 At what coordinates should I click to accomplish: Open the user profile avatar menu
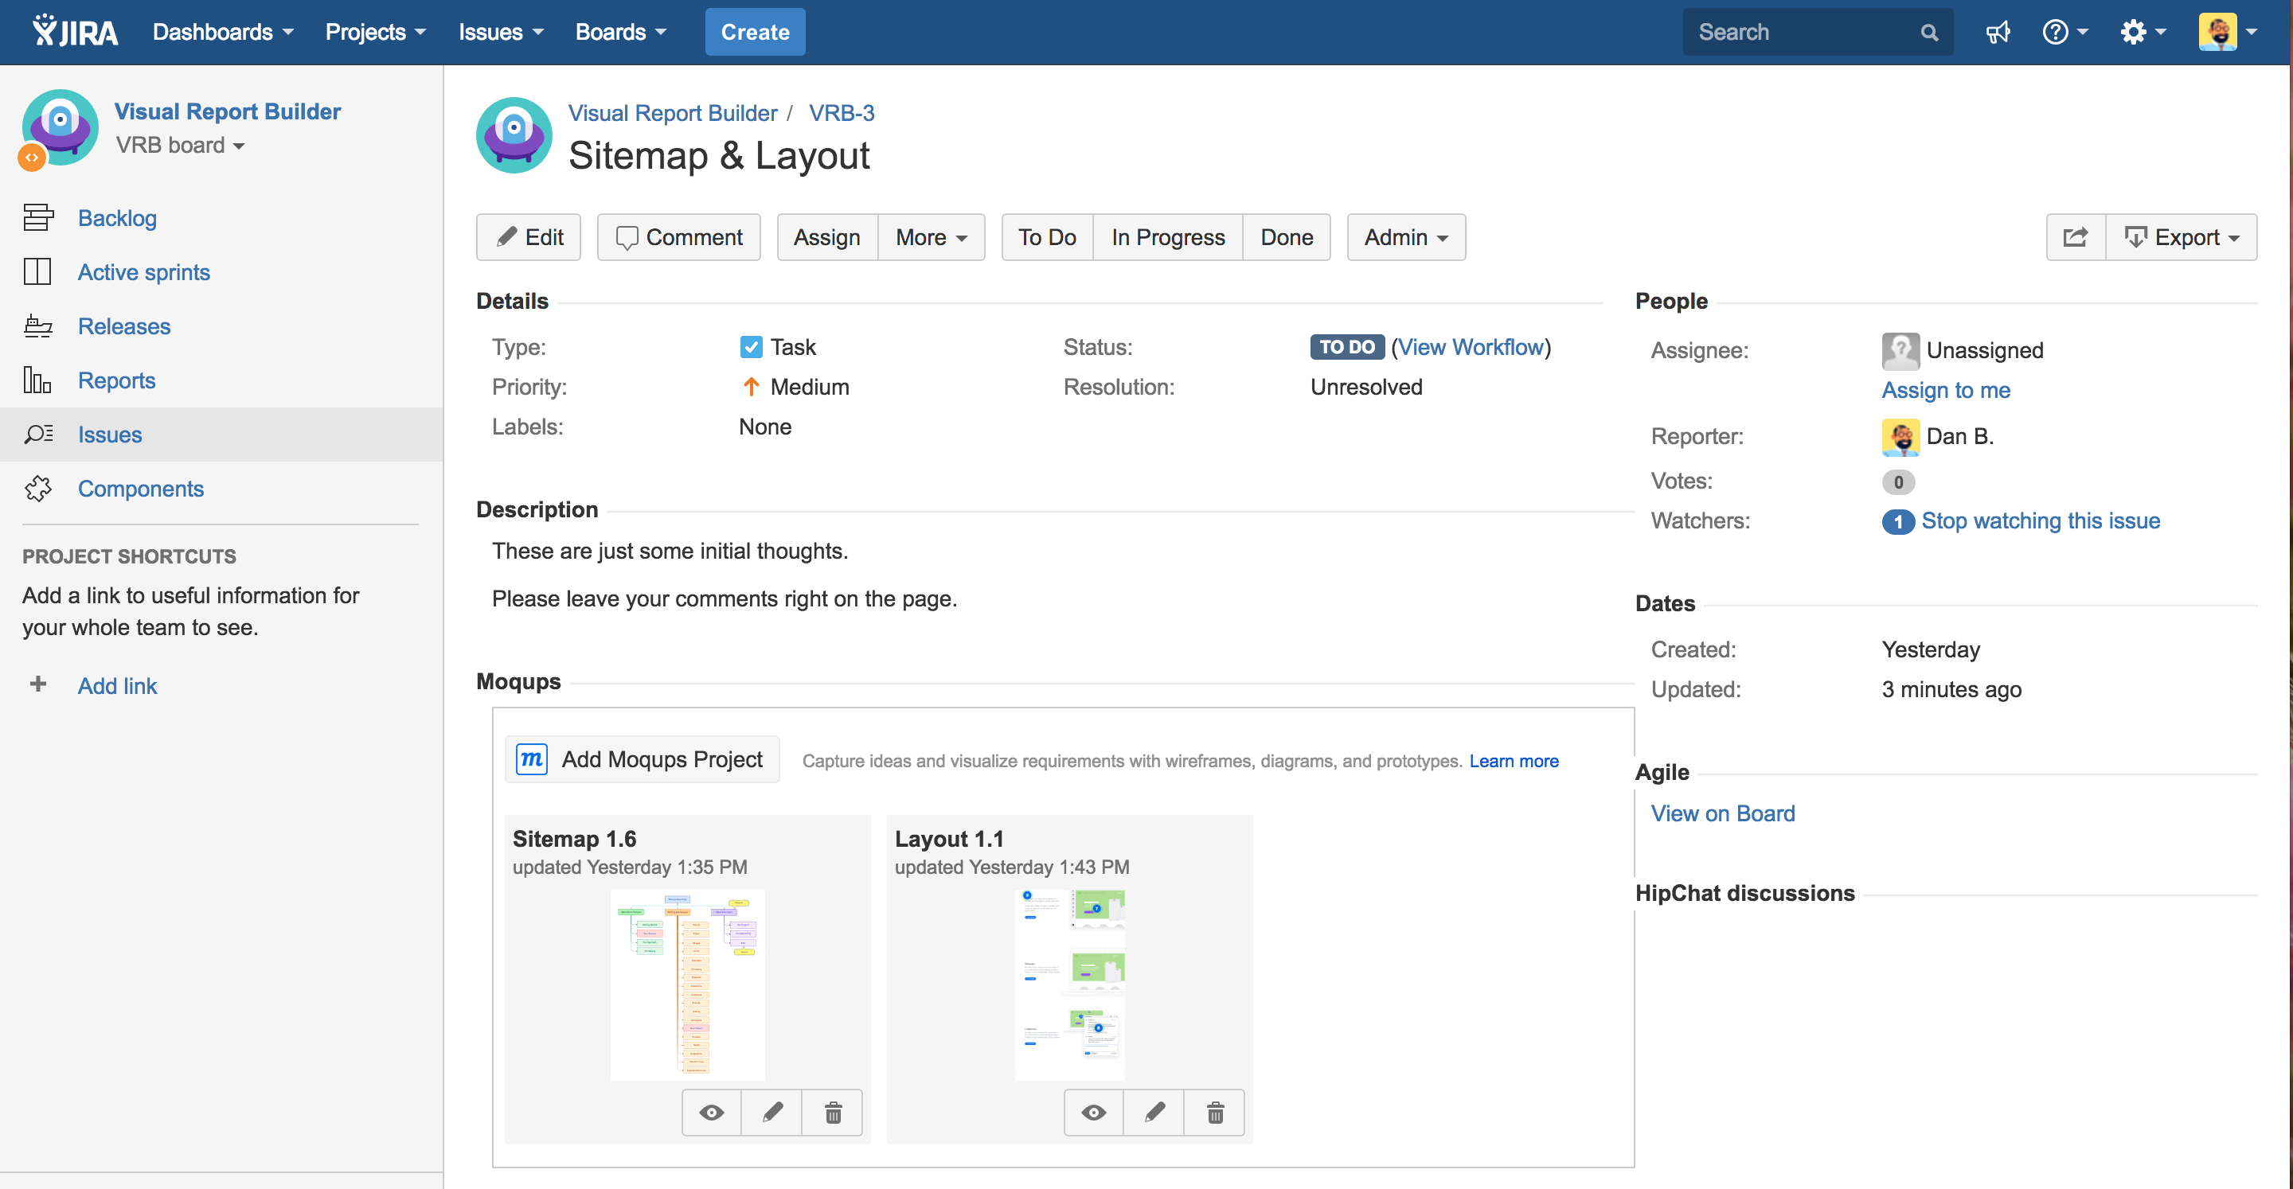tap(2228, 32)
